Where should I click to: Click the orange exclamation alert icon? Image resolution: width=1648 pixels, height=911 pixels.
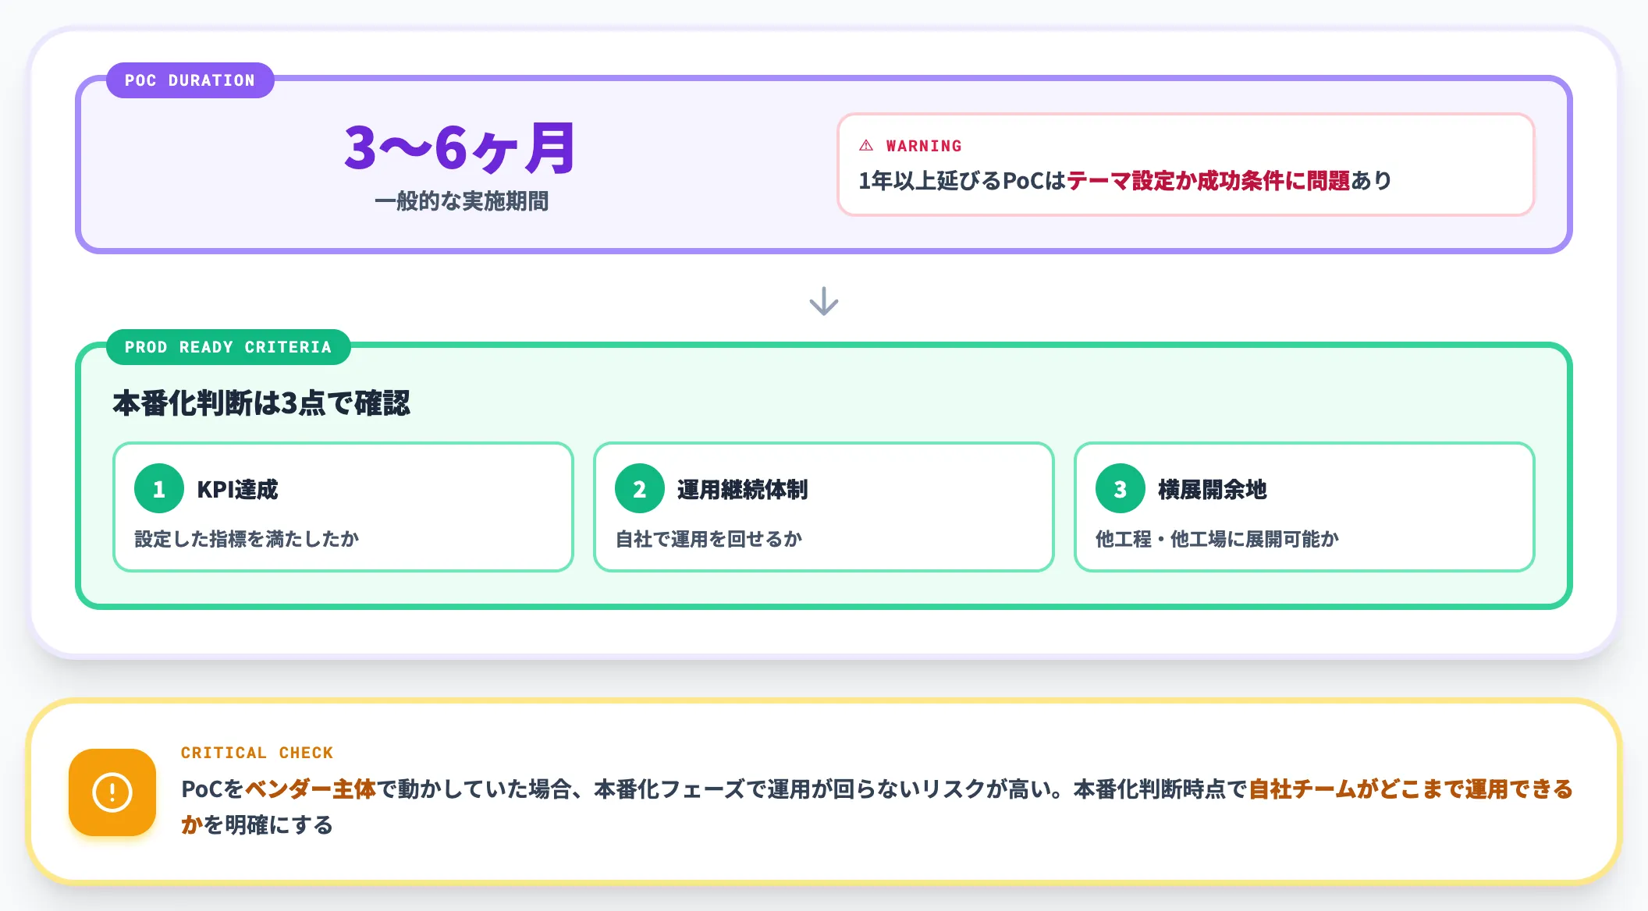click(x=112, y=792)
